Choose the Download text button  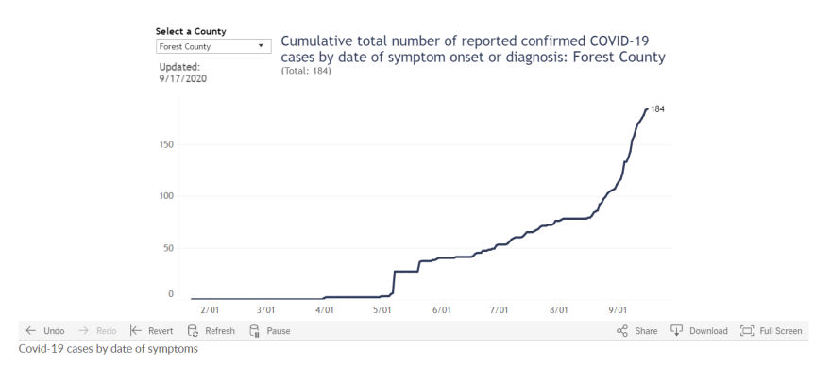[708, 331]
